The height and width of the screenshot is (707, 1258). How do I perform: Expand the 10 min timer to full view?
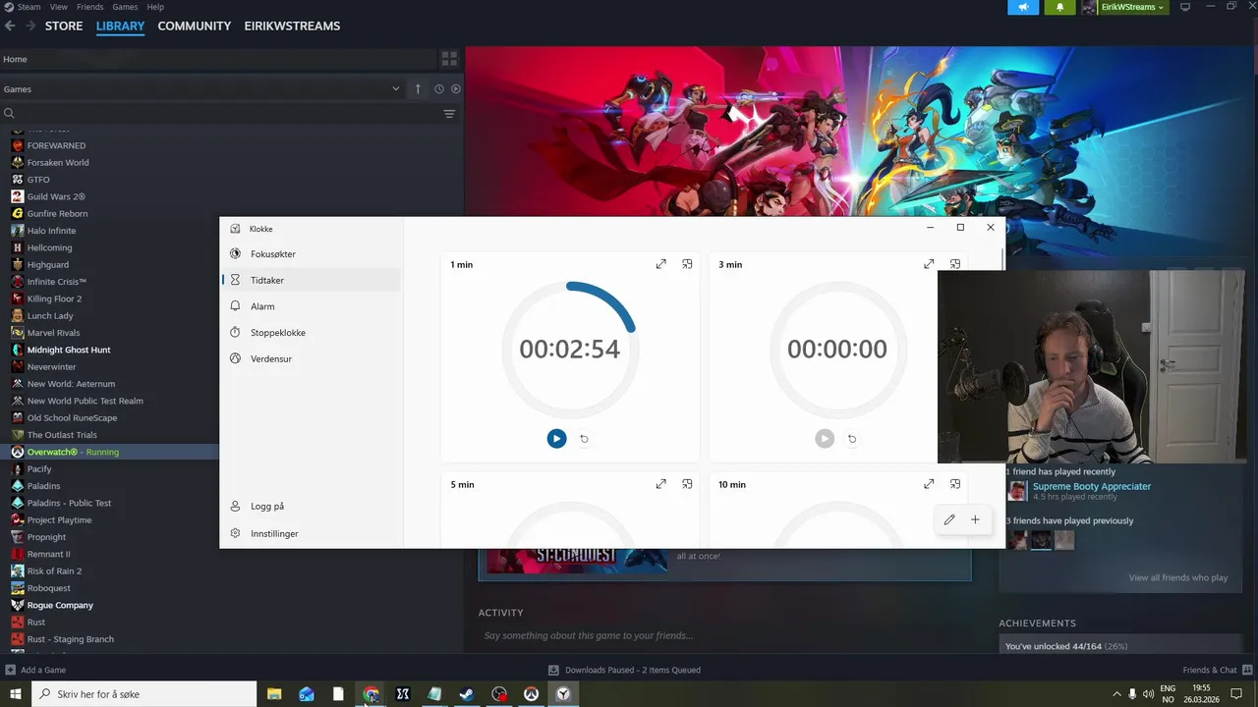click(x=929, y=484)
